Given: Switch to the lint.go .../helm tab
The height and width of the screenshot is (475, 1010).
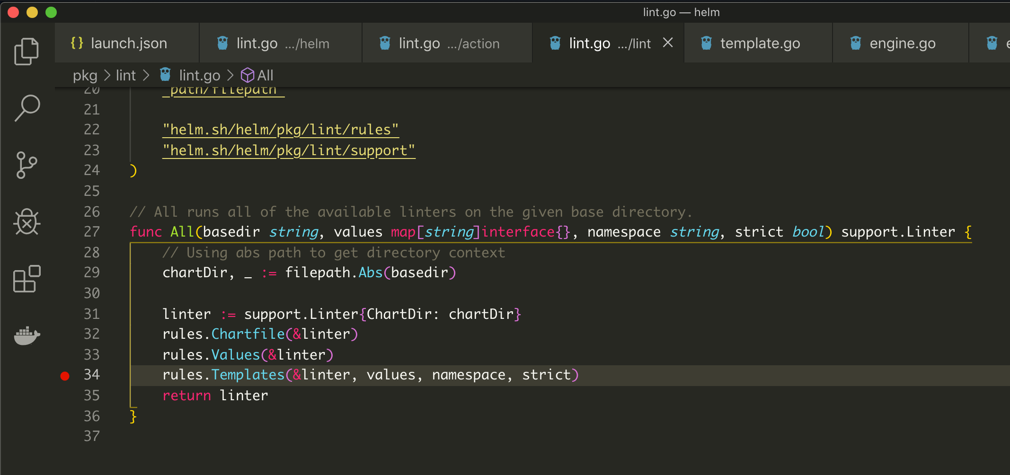Looking at the screenshot, I should 281,43.
